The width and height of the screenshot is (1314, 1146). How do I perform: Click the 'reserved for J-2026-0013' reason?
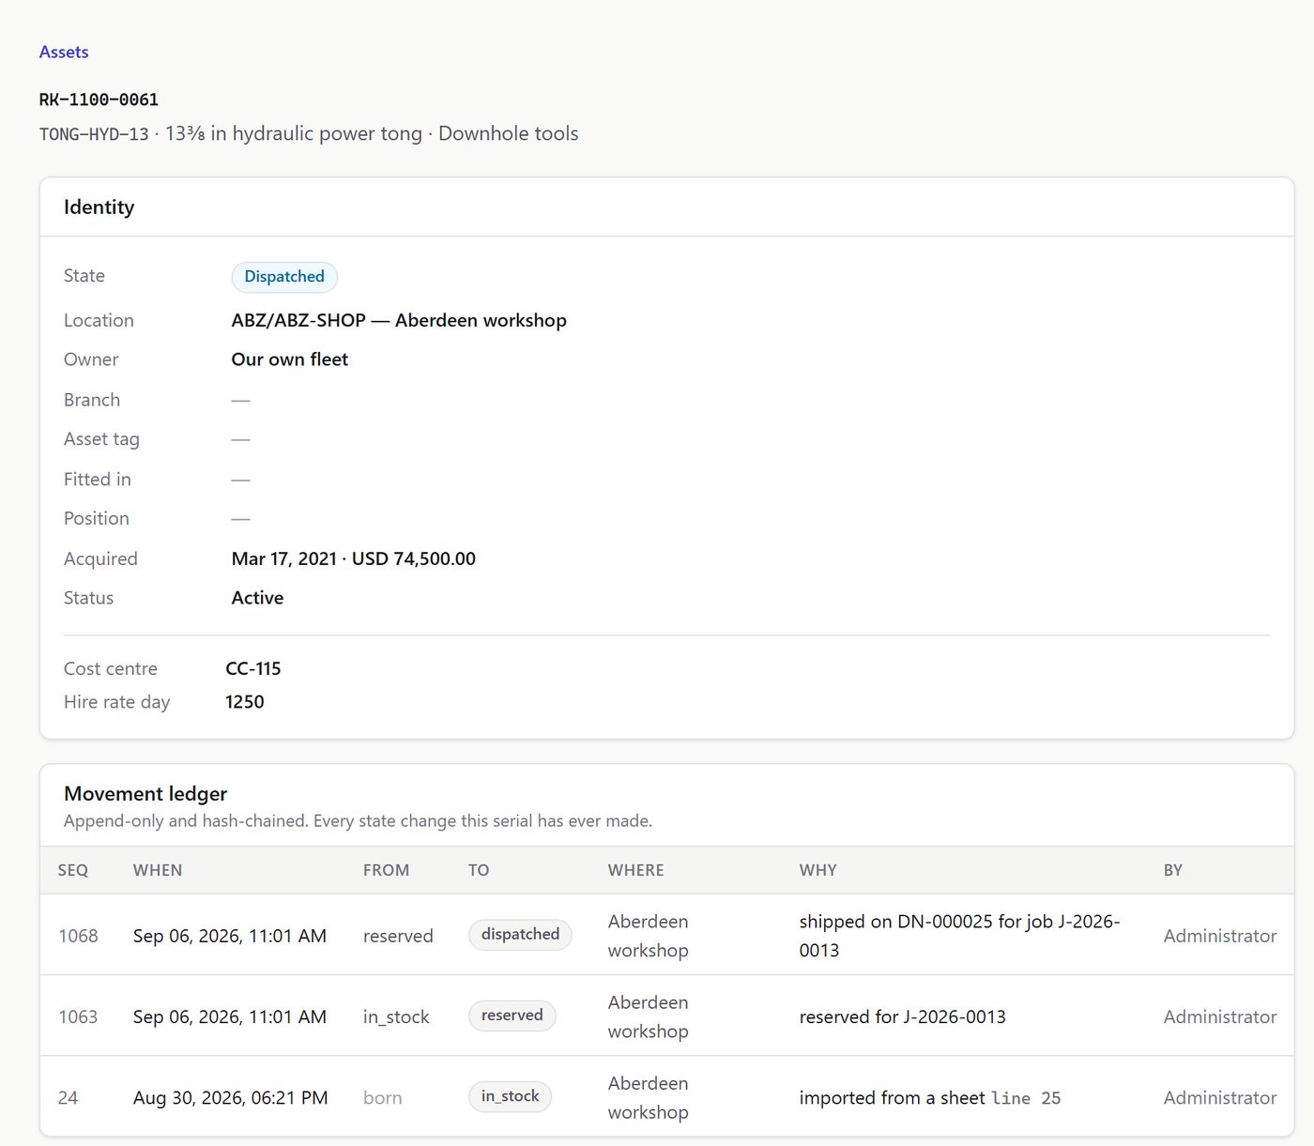[x=902, y=1016]
